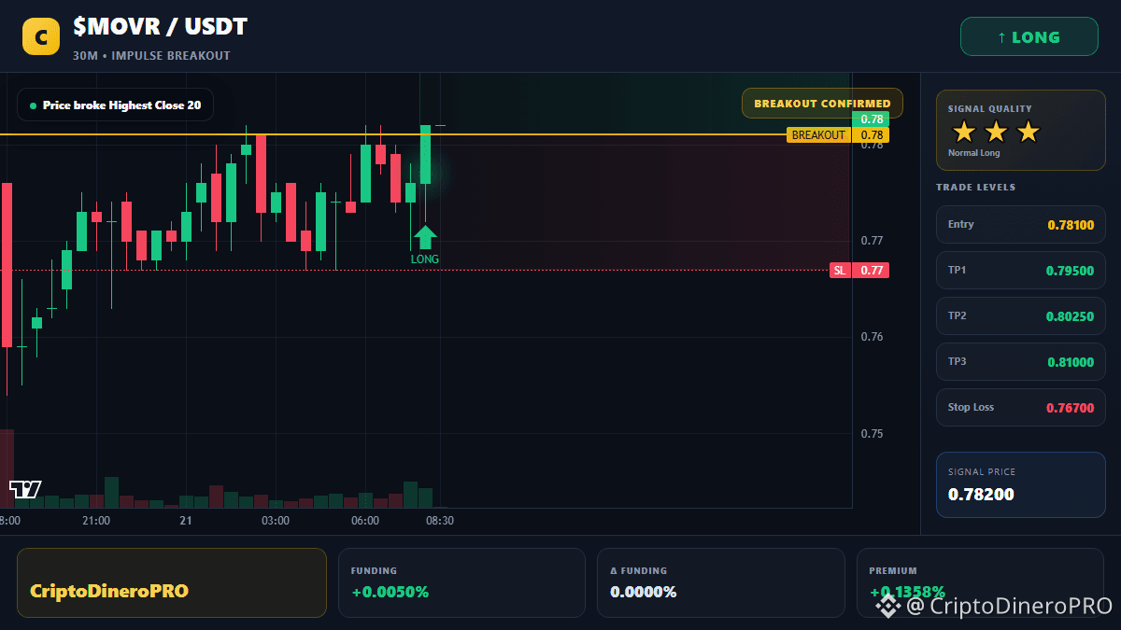Click the TP3 value 0.81000

coord(1071,362)
